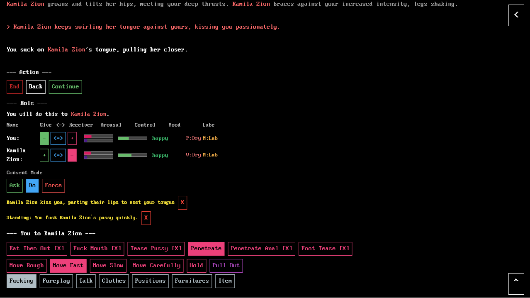Click the swap arrows in You row
Screen dimensions: 530x298
click(58, 138)
